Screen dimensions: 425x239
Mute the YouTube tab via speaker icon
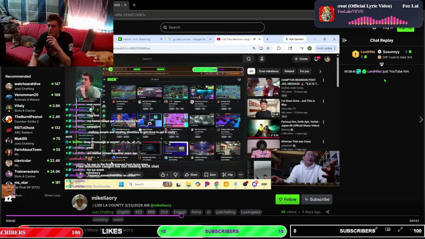click(x=254, y=39)
